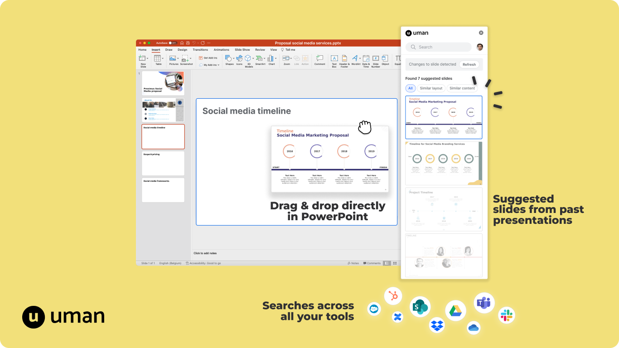Viewport: 619px width, 348px height.
Task: Click the Table icon in the ribbon
Action: [157, 58]
